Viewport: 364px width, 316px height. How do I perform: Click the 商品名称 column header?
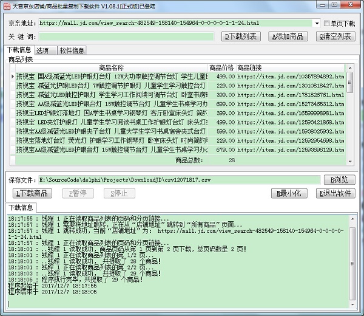112,67
